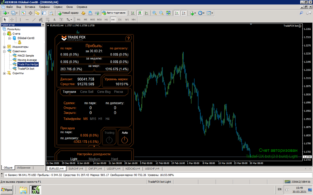Toggle the Terminal window toolbar icon
The height and width of the screenshot is (195, 313).
coord(44,13)
